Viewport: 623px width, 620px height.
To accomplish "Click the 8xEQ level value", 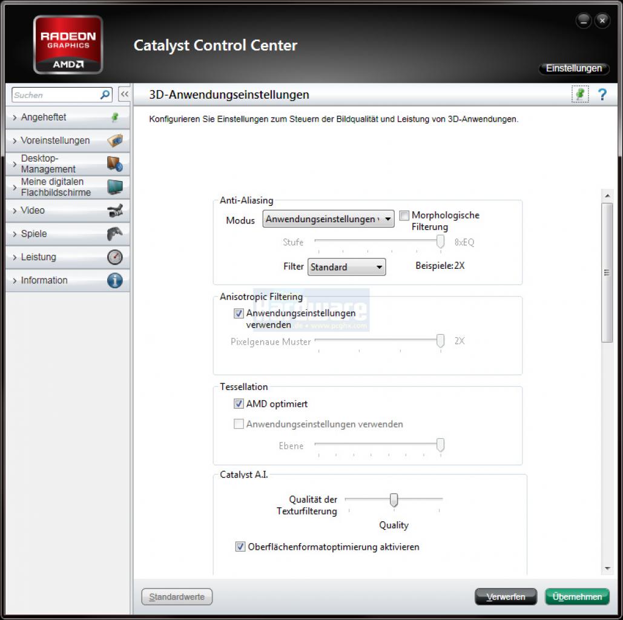I will pyautogui.click(x=464, y=242).
